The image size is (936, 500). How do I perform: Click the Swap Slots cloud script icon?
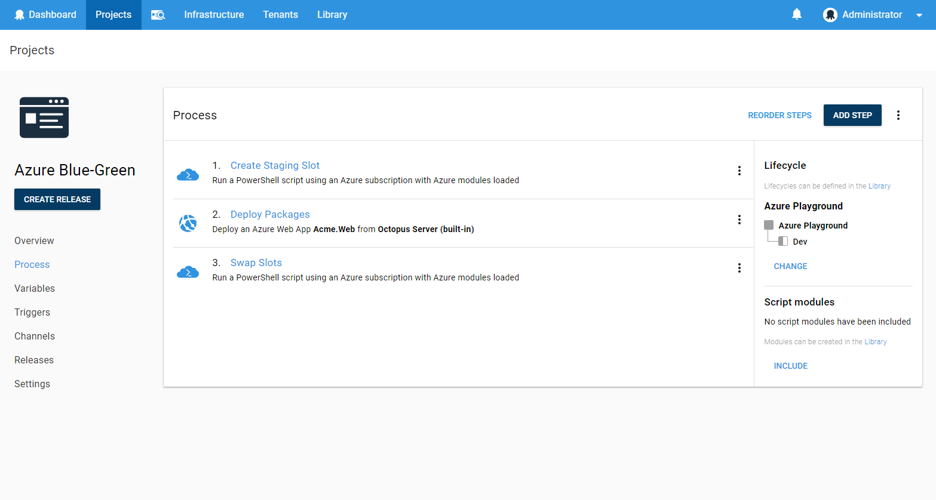click(188, 271)
